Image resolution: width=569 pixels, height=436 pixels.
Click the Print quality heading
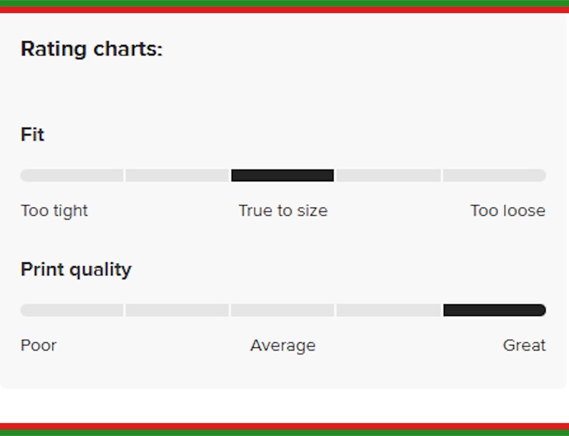76,270
